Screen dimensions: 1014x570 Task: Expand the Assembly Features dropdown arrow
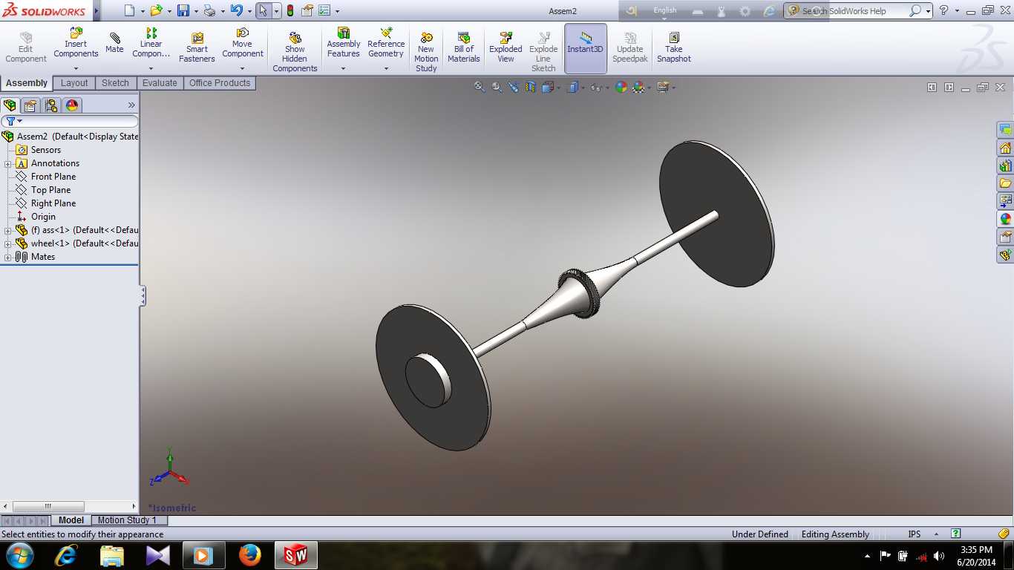[x=343, y=68]
